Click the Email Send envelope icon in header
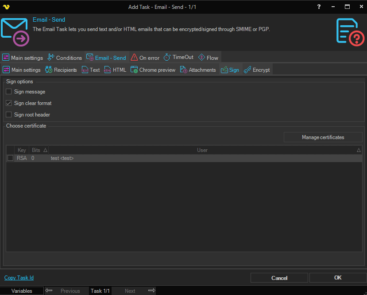 click(x=15, y=32)
